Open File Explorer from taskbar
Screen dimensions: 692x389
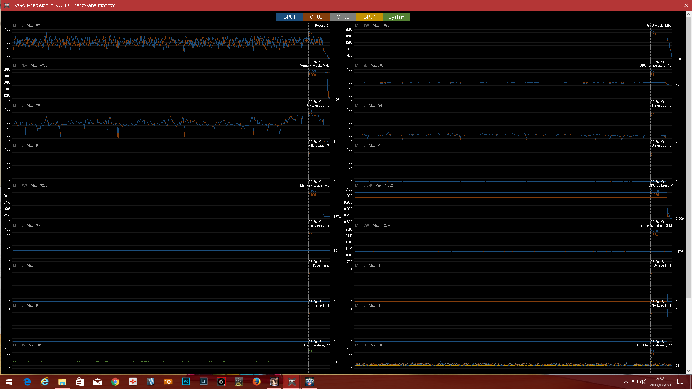[62, 381]
